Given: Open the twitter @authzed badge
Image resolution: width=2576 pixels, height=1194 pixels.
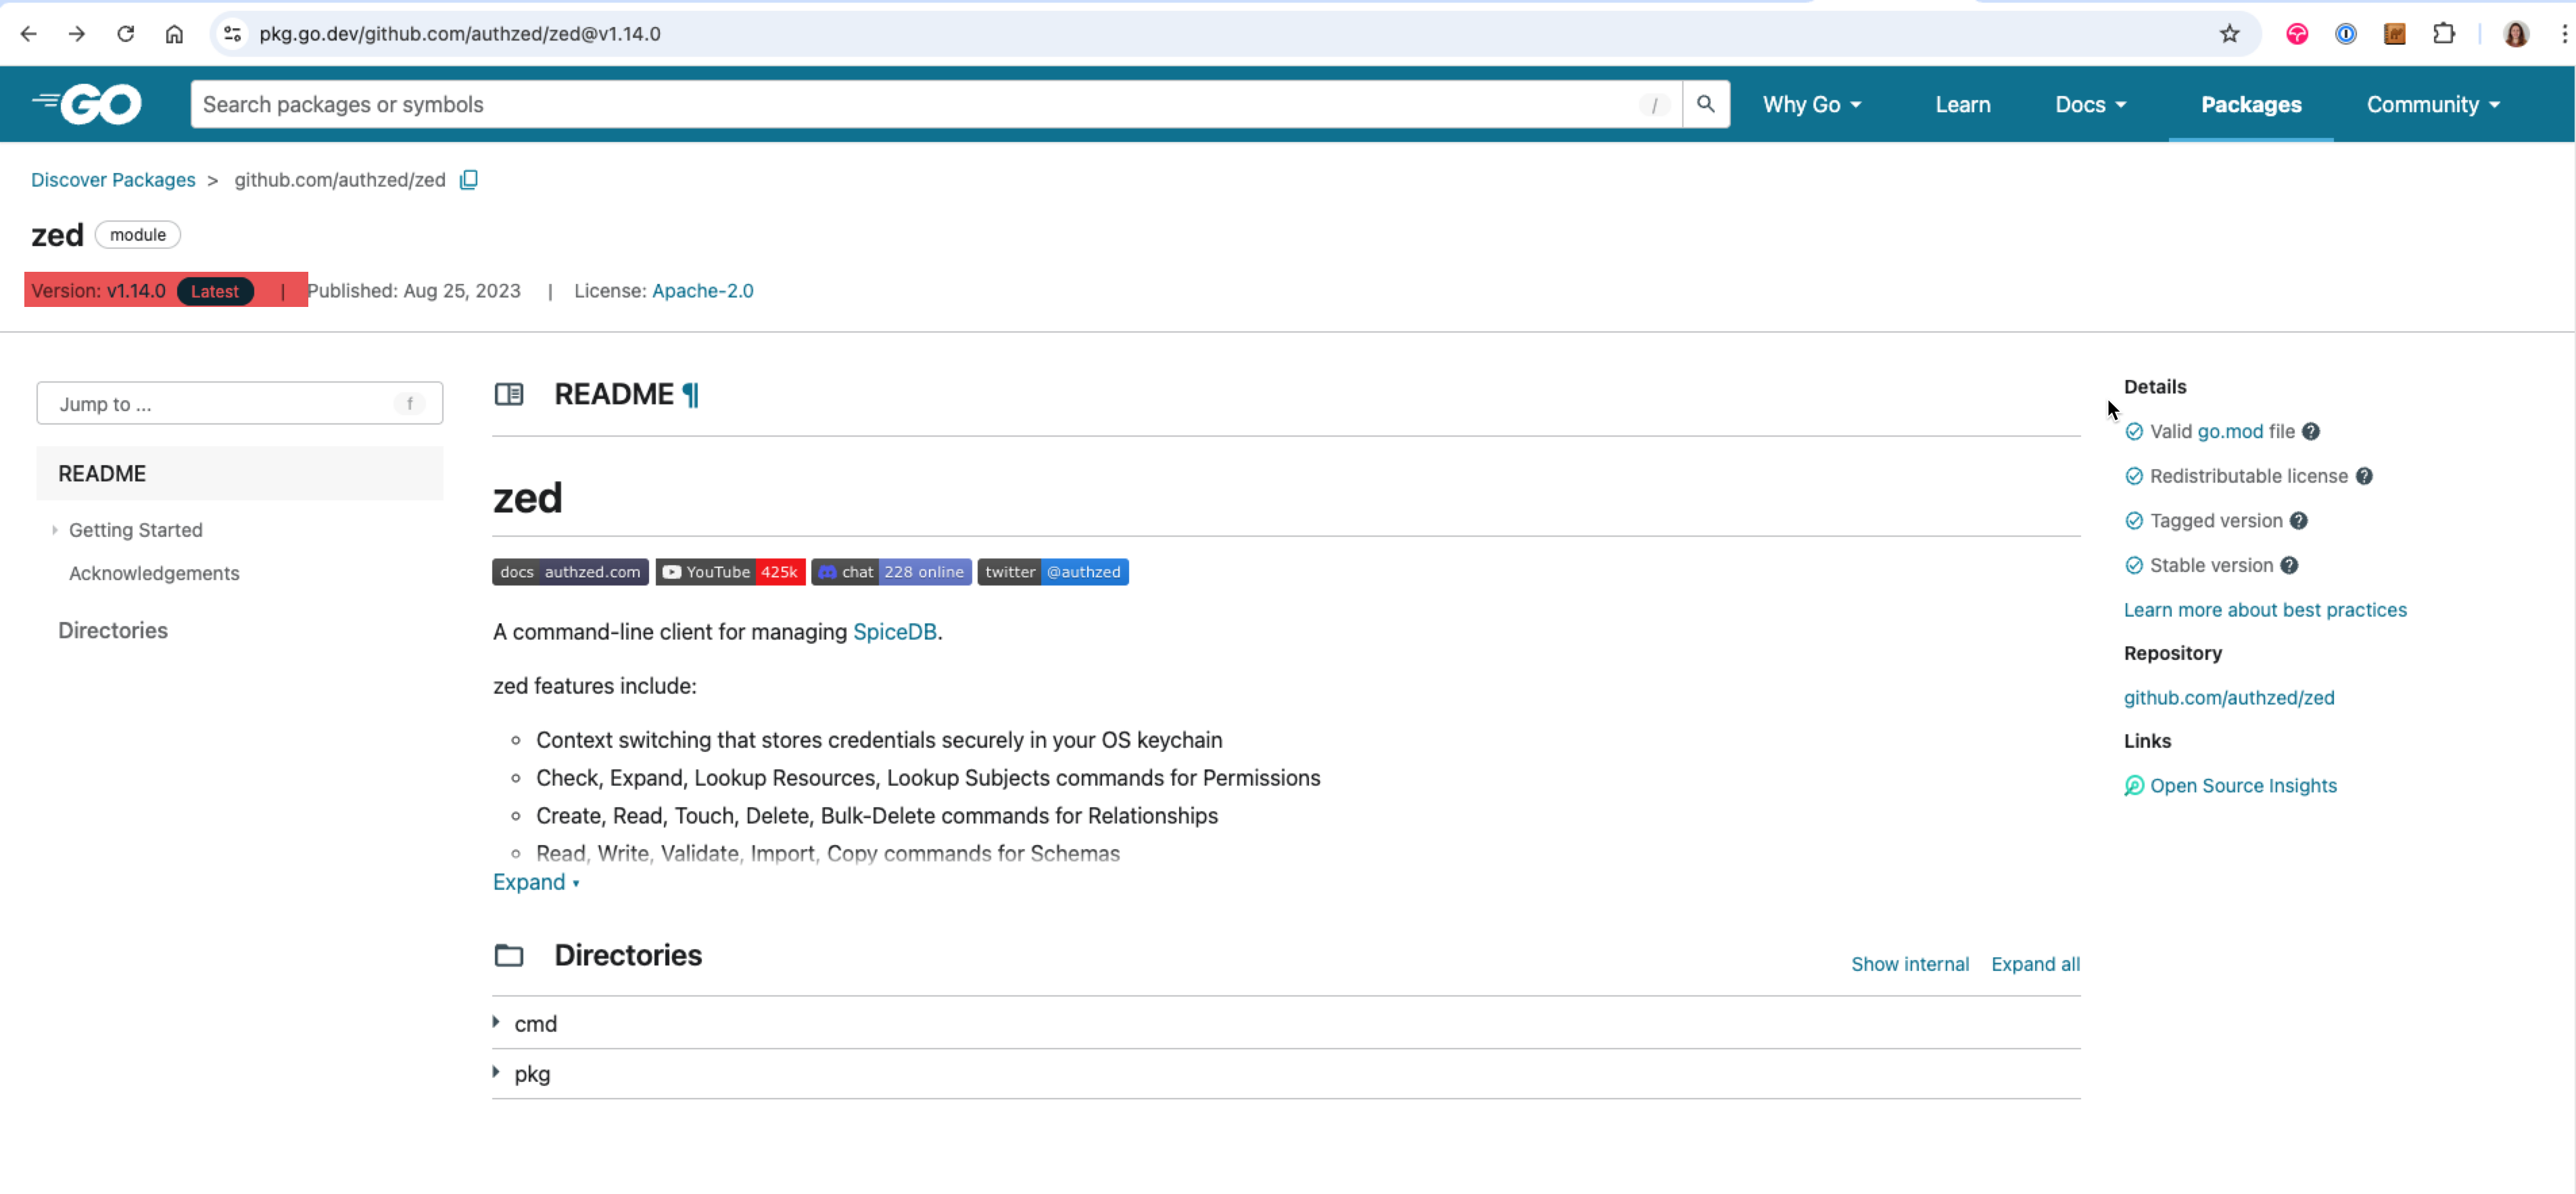Looking at the screenshot, I should (1053, 572).
